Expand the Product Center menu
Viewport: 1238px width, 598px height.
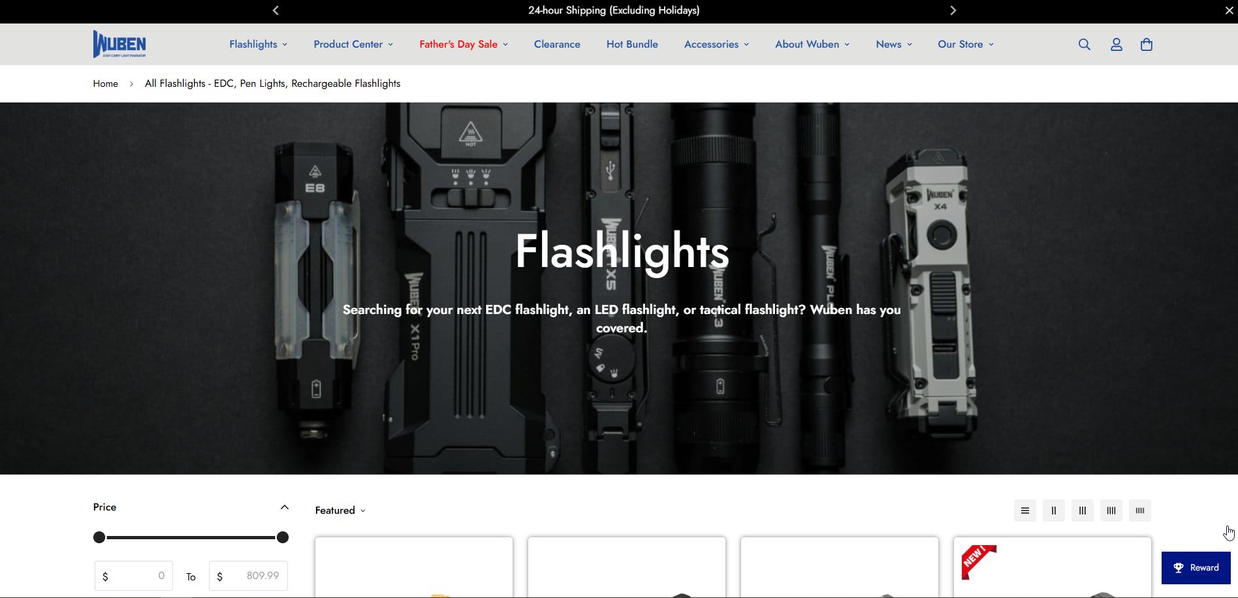[x=353, y=44]
